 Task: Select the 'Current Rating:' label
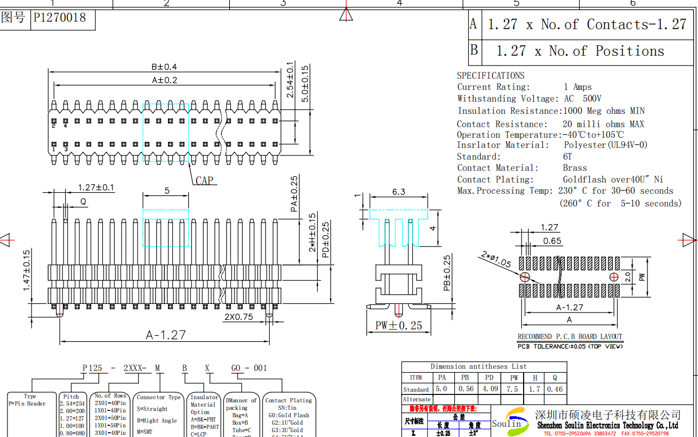tap(494, 87)
